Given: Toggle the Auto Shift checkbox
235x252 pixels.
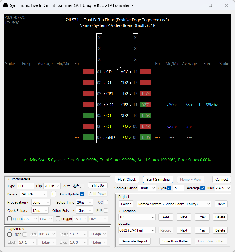Looking at the screenshot, I should [82, 186].
